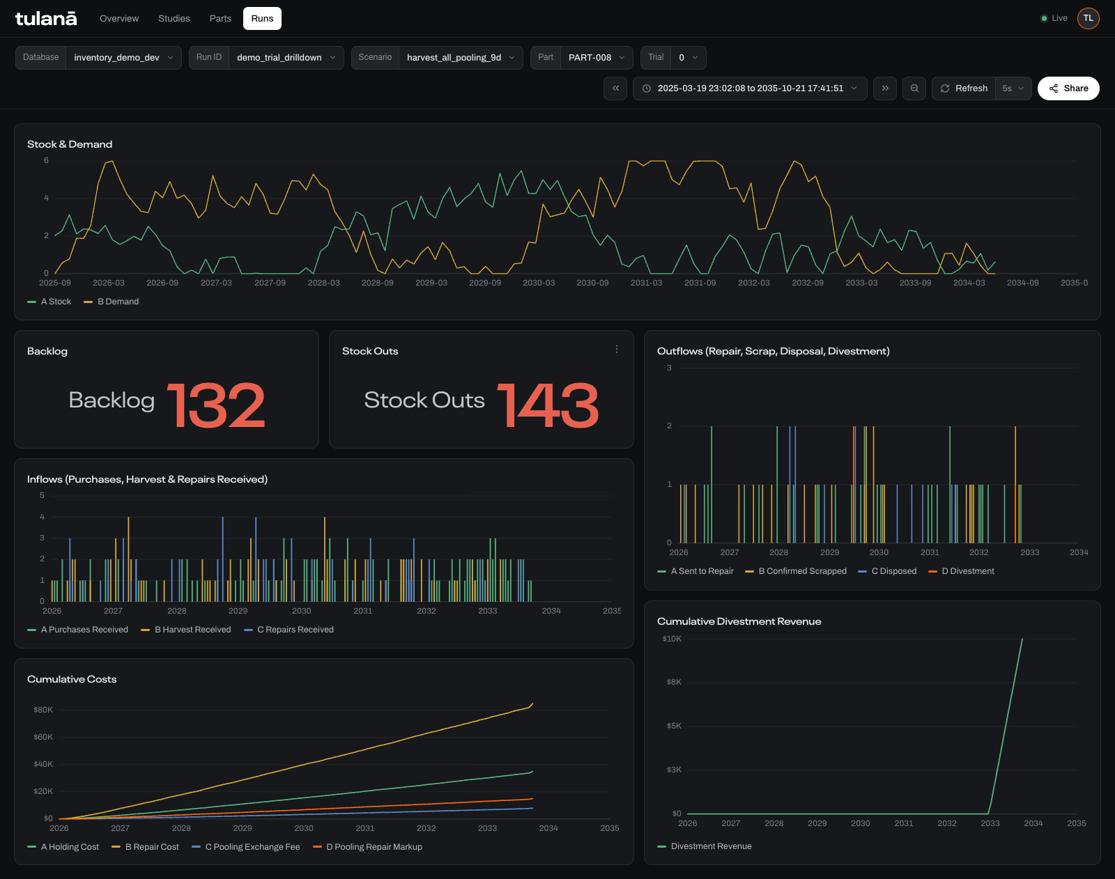This screenshot has width=1115, height=879.
Task: Click the TL user avatar
Action: pyautogui.click(x=1088, y=18)
